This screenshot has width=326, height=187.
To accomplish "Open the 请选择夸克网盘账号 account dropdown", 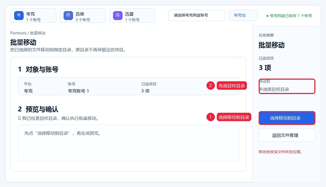I will click(197, 15).
